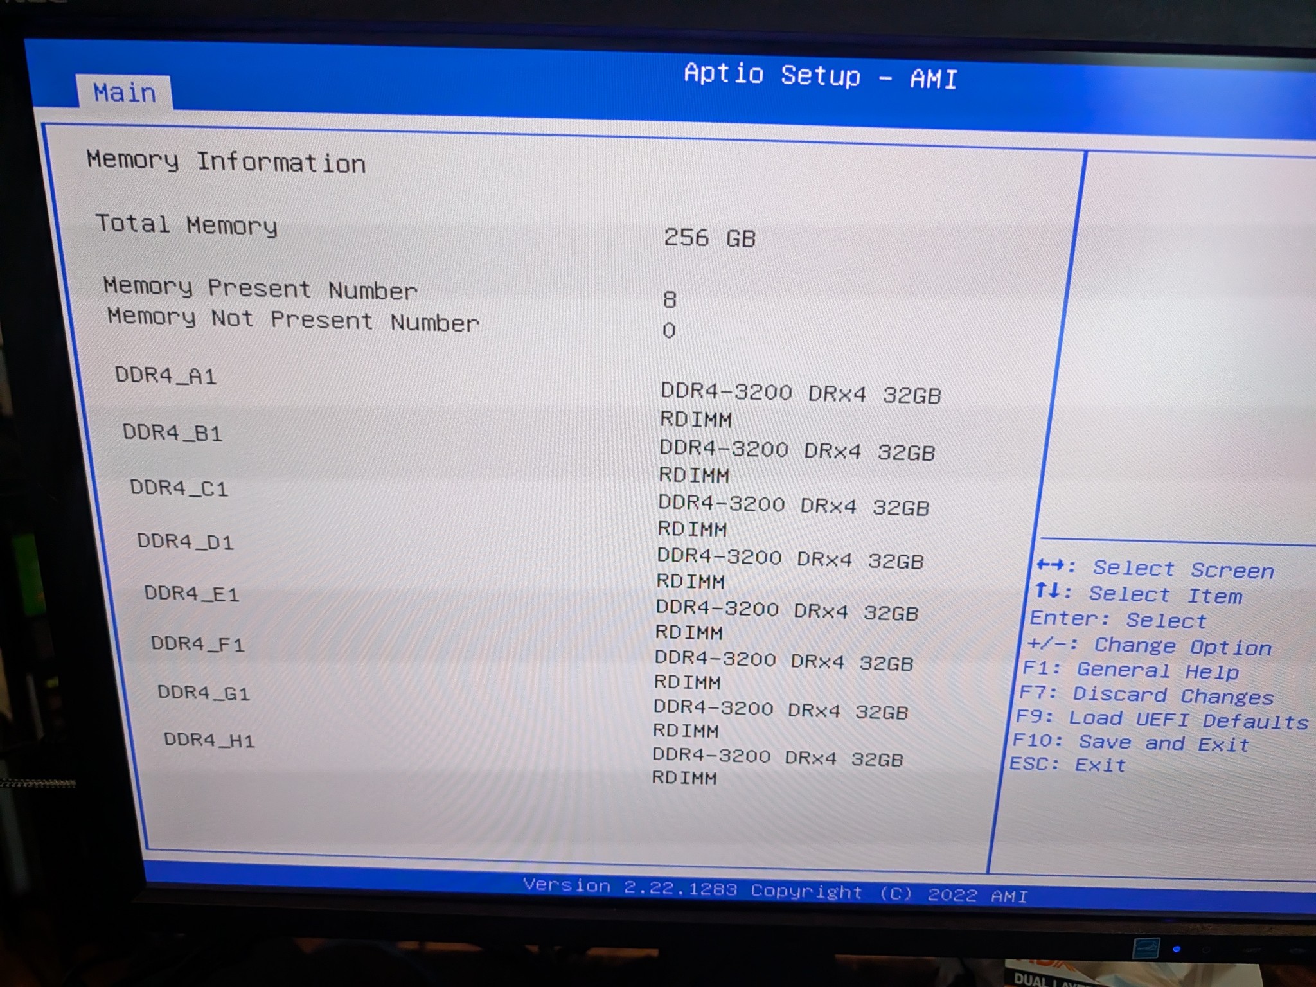
Task: Click the DDR4-3200 value for slot A1
Action: pos(801,405)
